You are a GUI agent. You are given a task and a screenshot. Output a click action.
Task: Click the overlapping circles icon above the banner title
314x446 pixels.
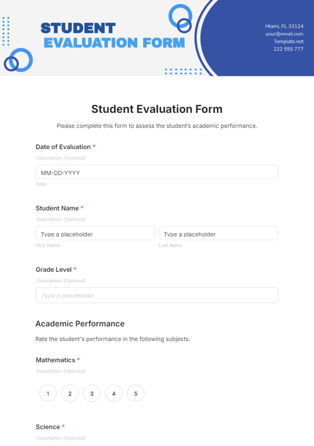(x=180, y=18)
